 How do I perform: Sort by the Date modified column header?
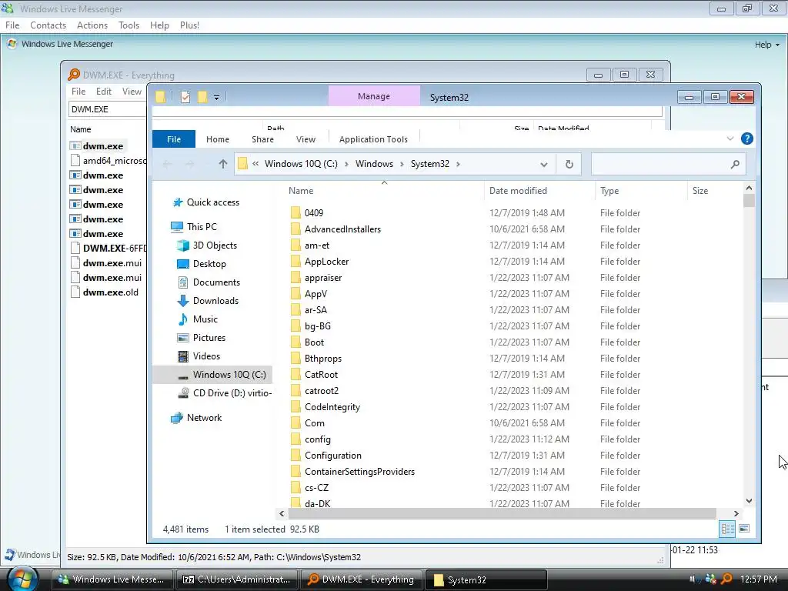[518, 191]
